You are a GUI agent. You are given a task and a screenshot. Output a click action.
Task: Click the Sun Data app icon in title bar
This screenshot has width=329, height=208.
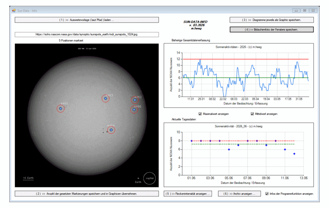tap(14, 10)
